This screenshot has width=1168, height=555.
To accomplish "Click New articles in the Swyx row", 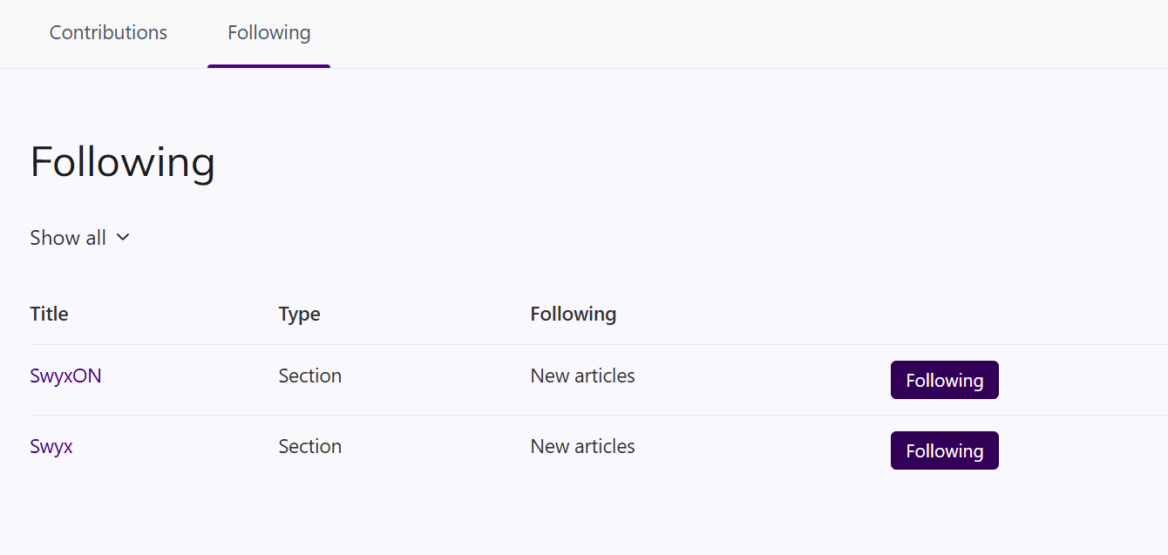I will (x=582, y=447).
